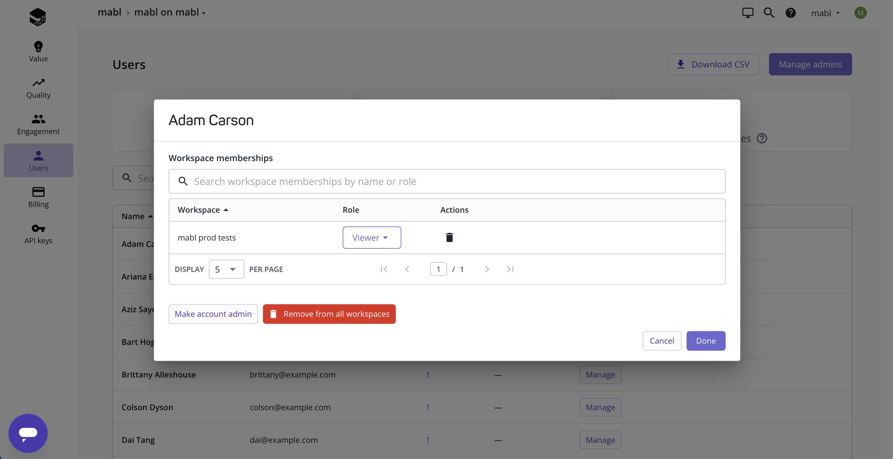Click workspace count for Dai Tang
The height and width of the screenshot is (459, 893).
click(428, 439)
